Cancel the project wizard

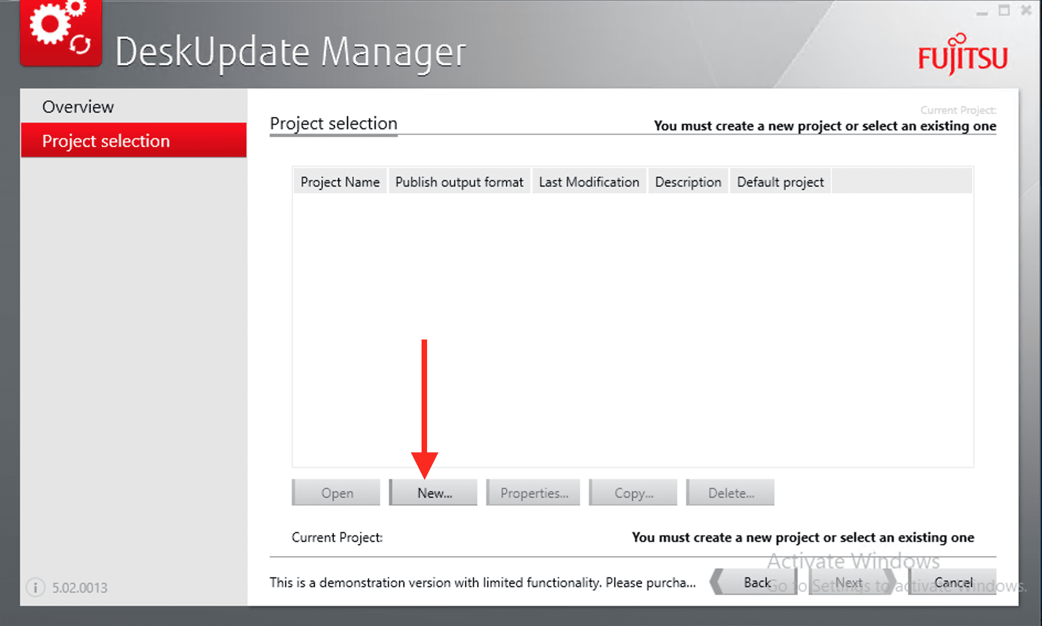point(953,582)
